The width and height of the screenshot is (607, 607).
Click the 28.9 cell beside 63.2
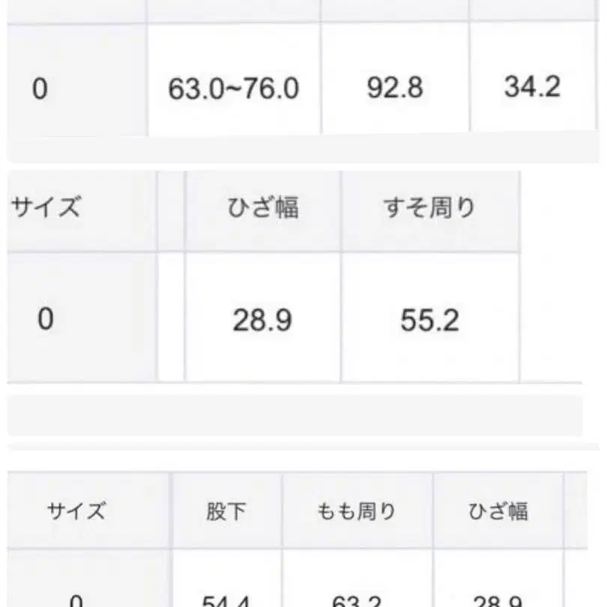click(498, 598)
